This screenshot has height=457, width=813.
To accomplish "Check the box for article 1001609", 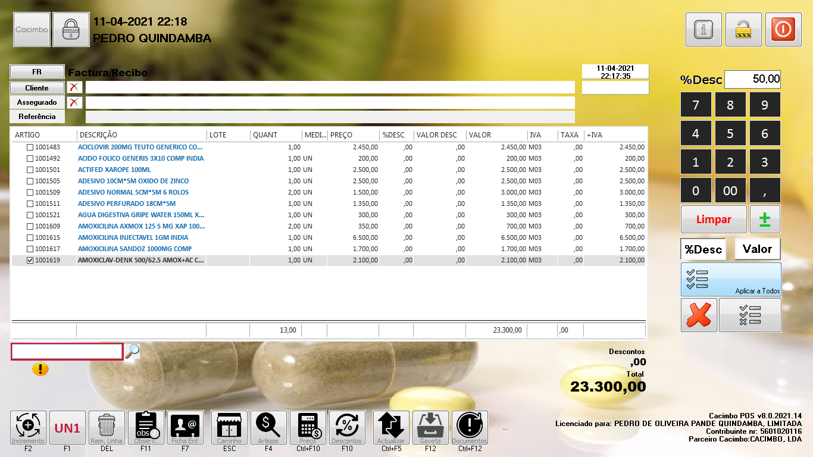I will pos(30,226).
